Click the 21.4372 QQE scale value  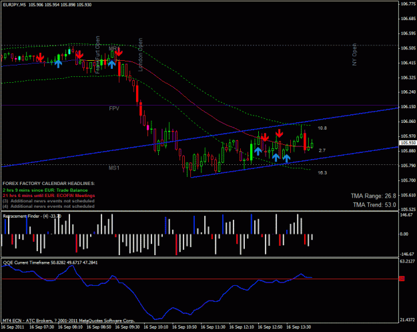pyautogui.click(x=408, y=319)
